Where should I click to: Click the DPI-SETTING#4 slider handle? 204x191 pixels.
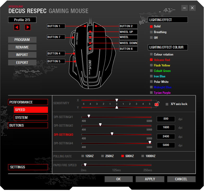click(x=150, y=143)
